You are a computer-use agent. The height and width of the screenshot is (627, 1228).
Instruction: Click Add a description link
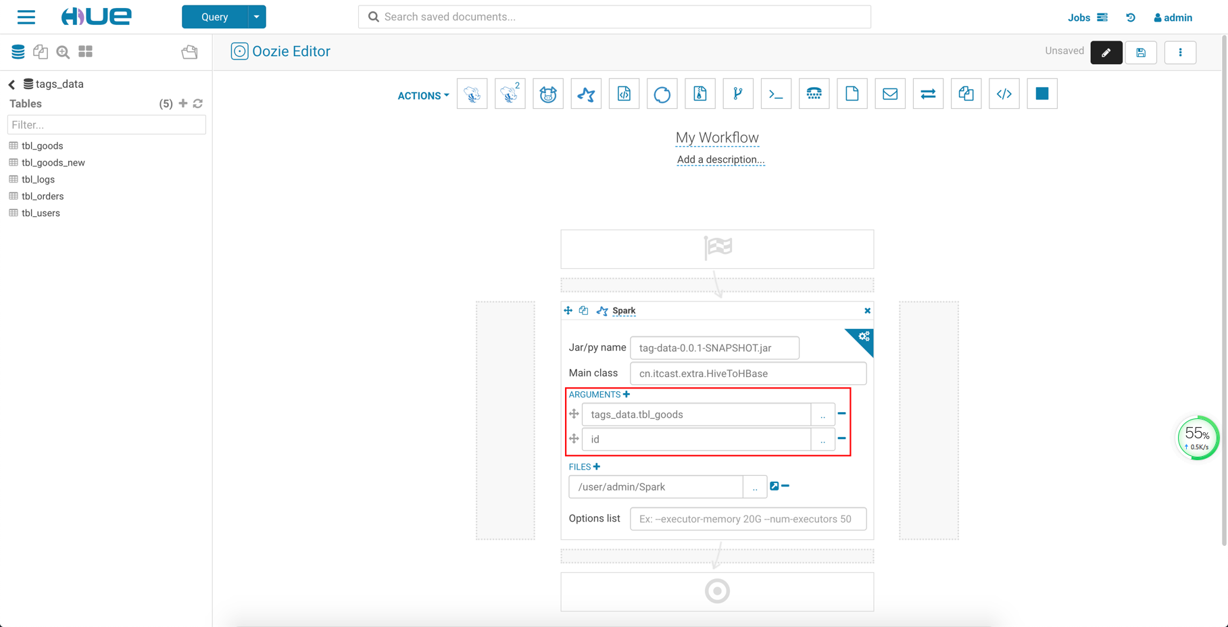tap(720, 160)
